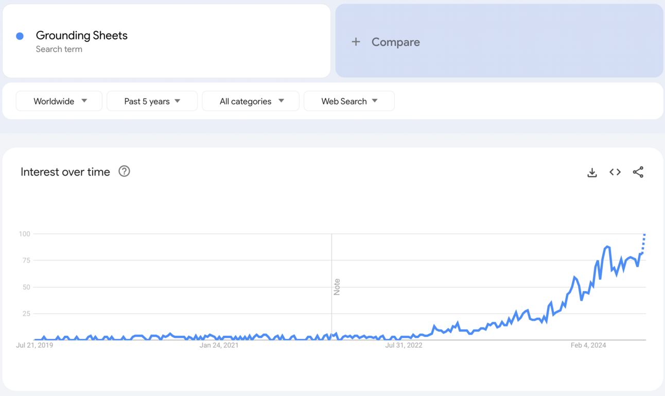Expand the All categories dropdown

[251, 101]
